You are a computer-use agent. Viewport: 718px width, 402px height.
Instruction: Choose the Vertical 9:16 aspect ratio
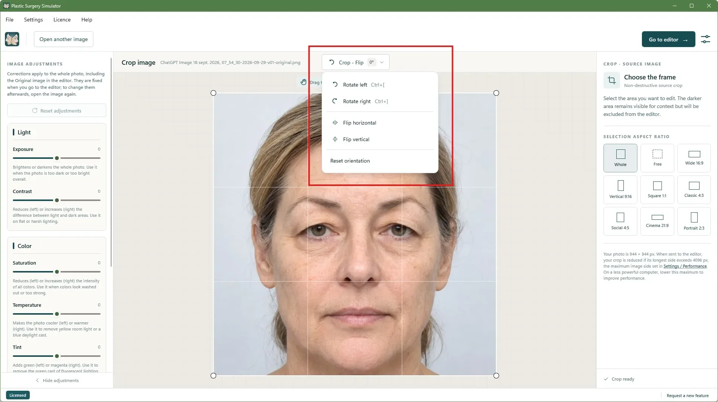pyautogui.click(x=620, y=190)
